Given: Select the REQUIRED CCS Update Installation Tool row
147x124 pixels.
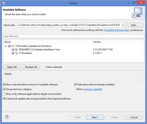Looking at the screenshot, I should (40, 50).
